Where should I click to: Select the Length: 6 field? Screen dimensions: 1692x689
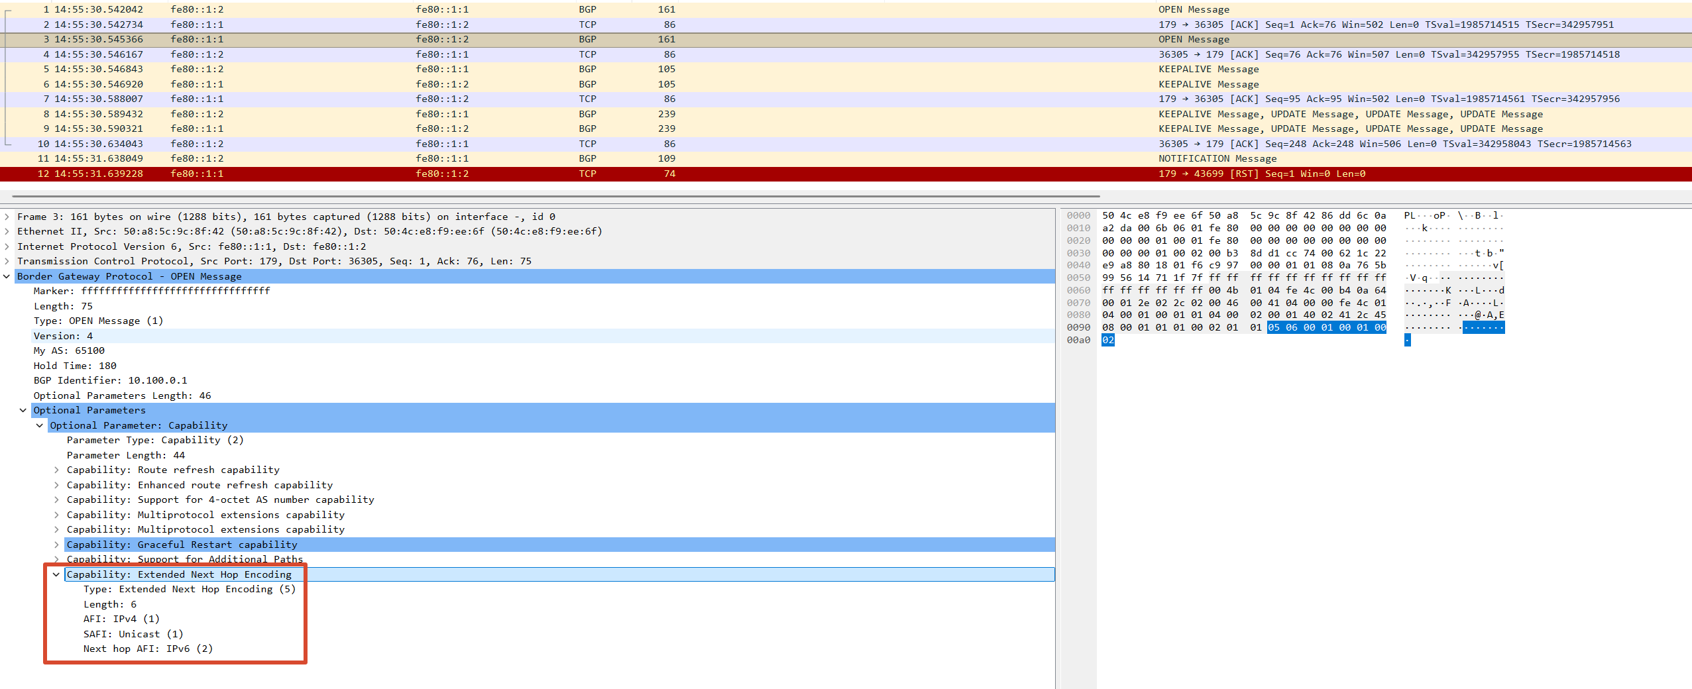[x=110, y=604]
